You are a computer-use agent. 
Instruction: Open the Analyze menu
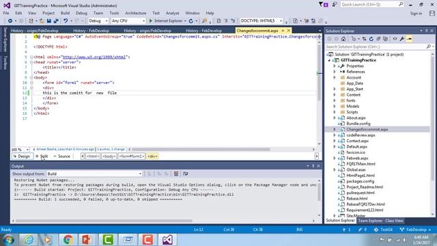pos(173,13)
